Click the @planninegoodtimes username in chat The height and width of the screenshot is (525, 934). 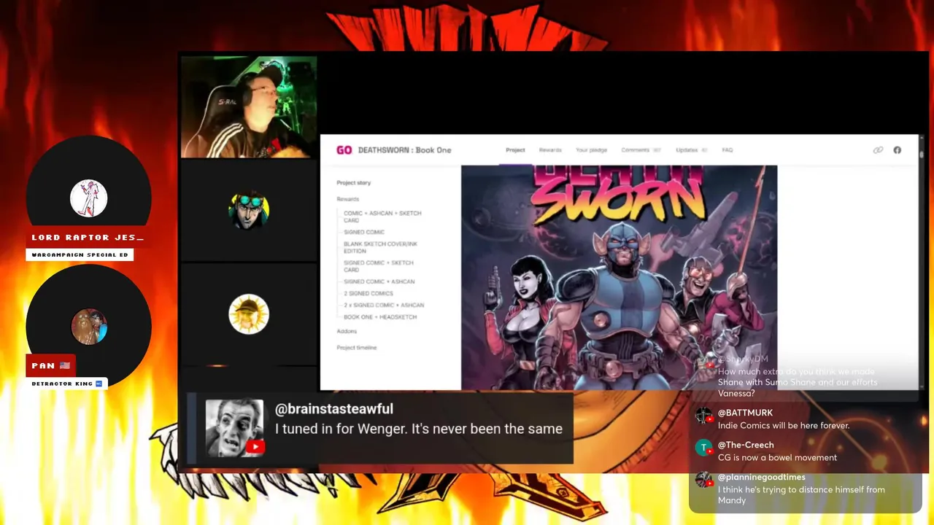pyautogui.click(x=762, y=477)
